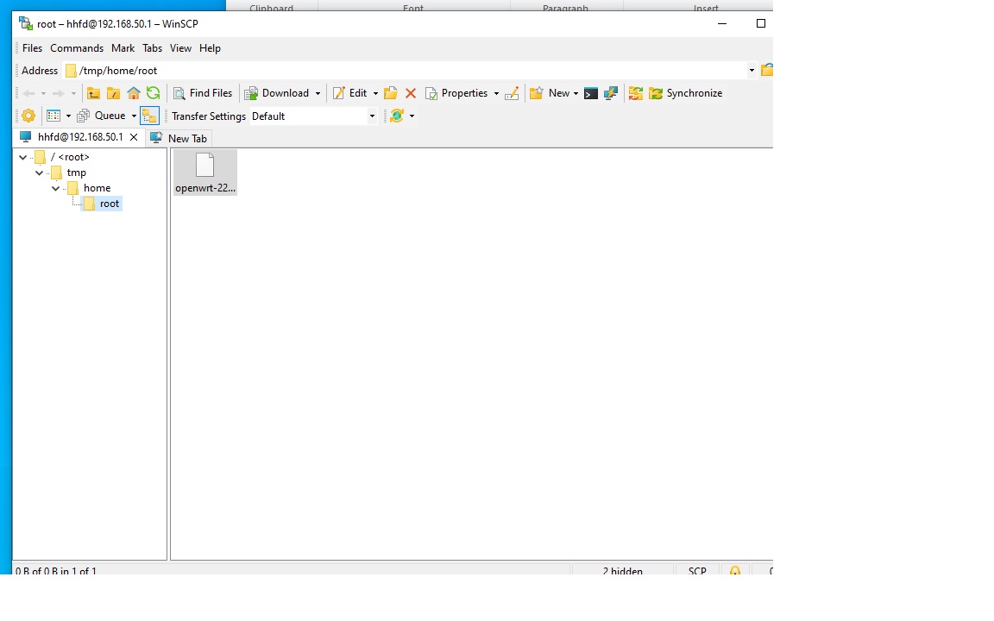994x621 pixels.
Task: Select the openwrt-22 file thumbnail
Action: (204, 170)
